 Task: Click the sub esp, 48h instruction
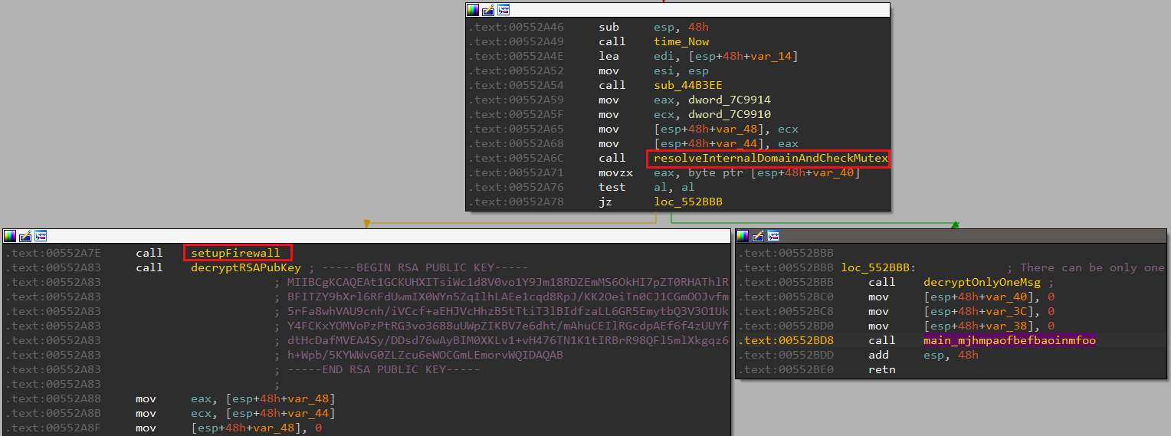point(654,27)
